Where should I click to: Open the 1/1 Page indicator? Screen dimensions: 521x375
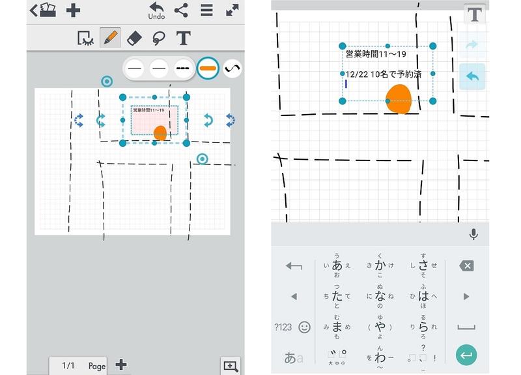click(83, 366)
